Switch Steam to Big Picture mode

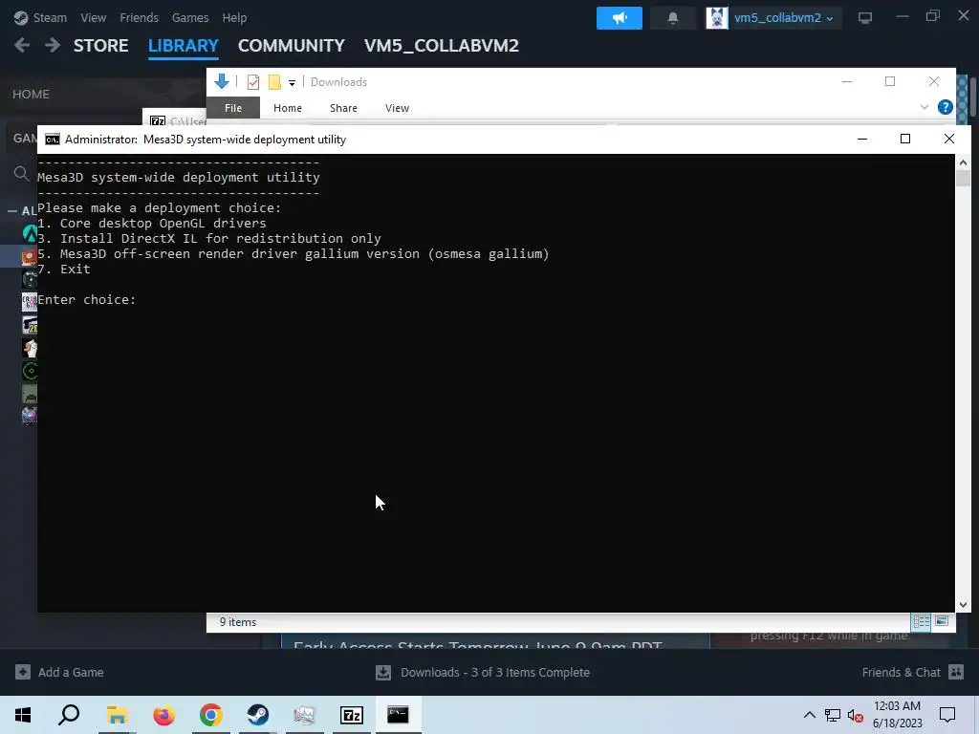coord(864,18)
